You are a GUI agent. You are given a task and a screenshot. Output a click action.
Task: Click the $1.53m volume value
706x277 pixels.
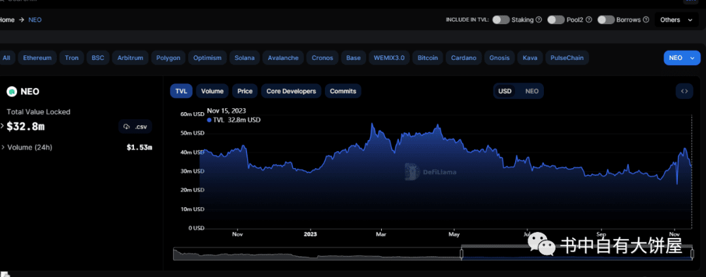pos(139,147)
